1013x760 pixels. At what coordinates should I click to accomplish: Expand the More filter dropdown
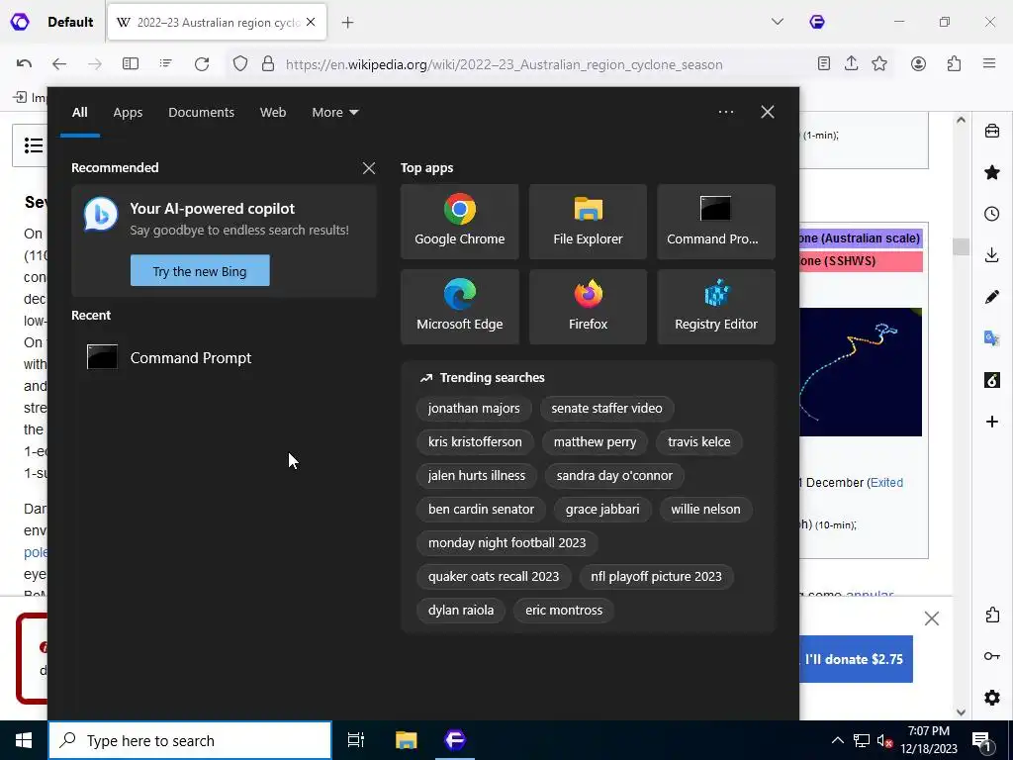pyautogui.click(x=334, y=113)
